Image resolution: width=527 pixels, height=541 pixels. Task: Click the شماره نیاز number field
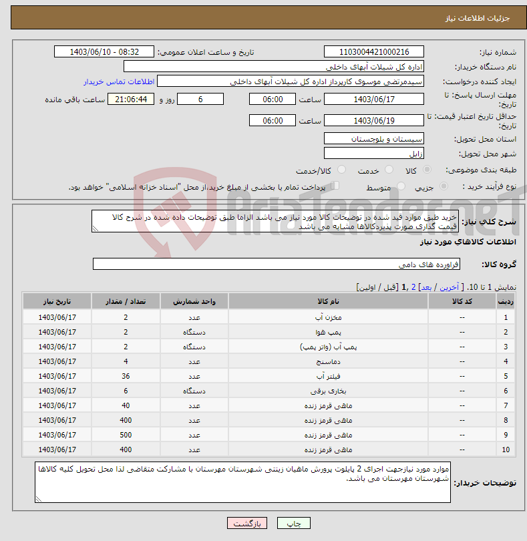(x=374, y=51)
